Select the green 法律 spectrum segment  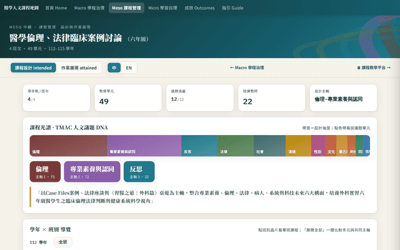pyautogui.click(x=236, y=146)
